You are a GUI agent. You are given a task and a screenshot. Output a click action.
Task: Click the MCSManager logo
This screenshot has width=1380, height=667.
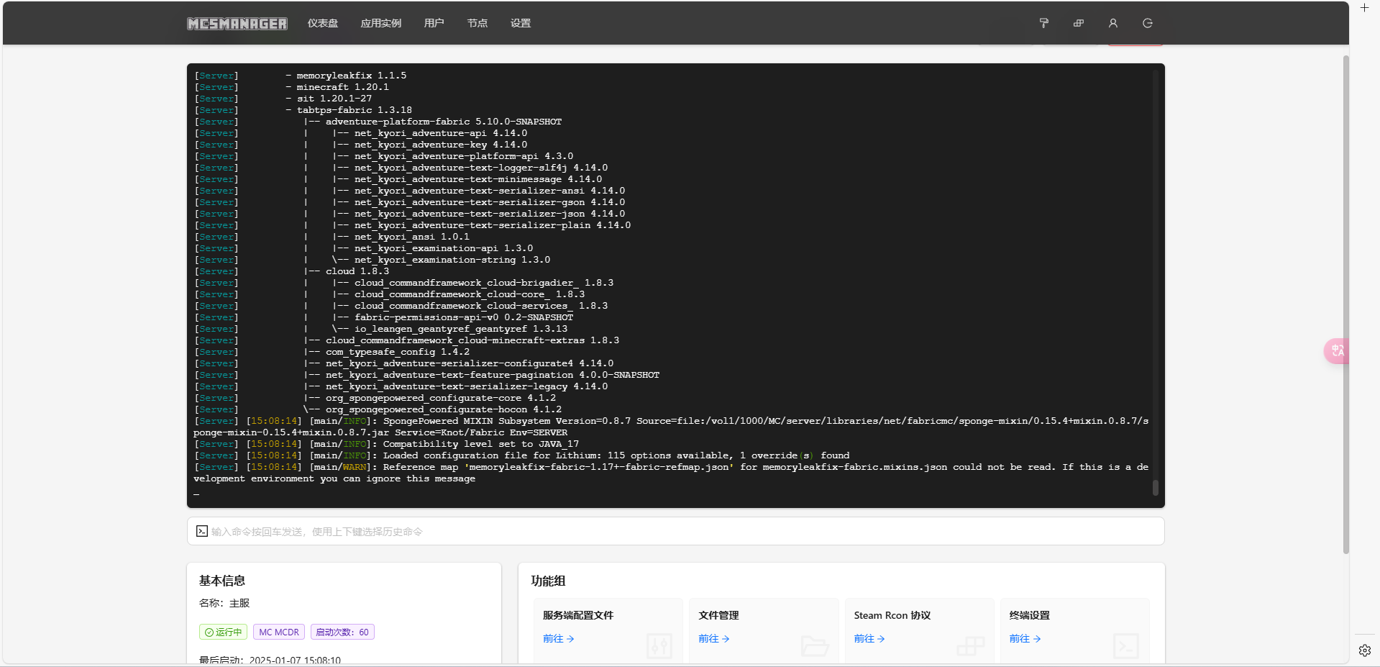click(237, 24)
